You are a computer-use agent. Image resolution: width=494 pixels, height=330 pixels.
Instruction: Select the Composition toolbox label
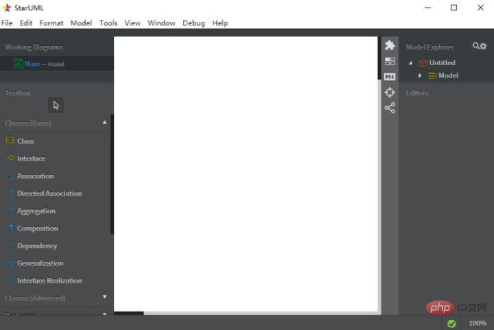38,228
